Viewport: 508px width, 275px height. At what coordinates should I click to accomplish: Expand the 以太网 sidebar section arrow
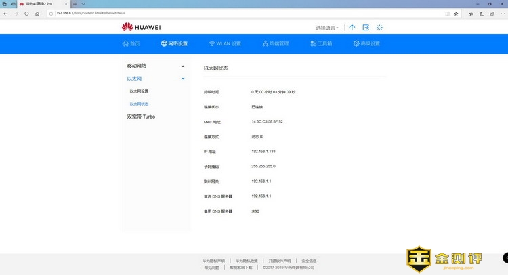tap(183, 79)
